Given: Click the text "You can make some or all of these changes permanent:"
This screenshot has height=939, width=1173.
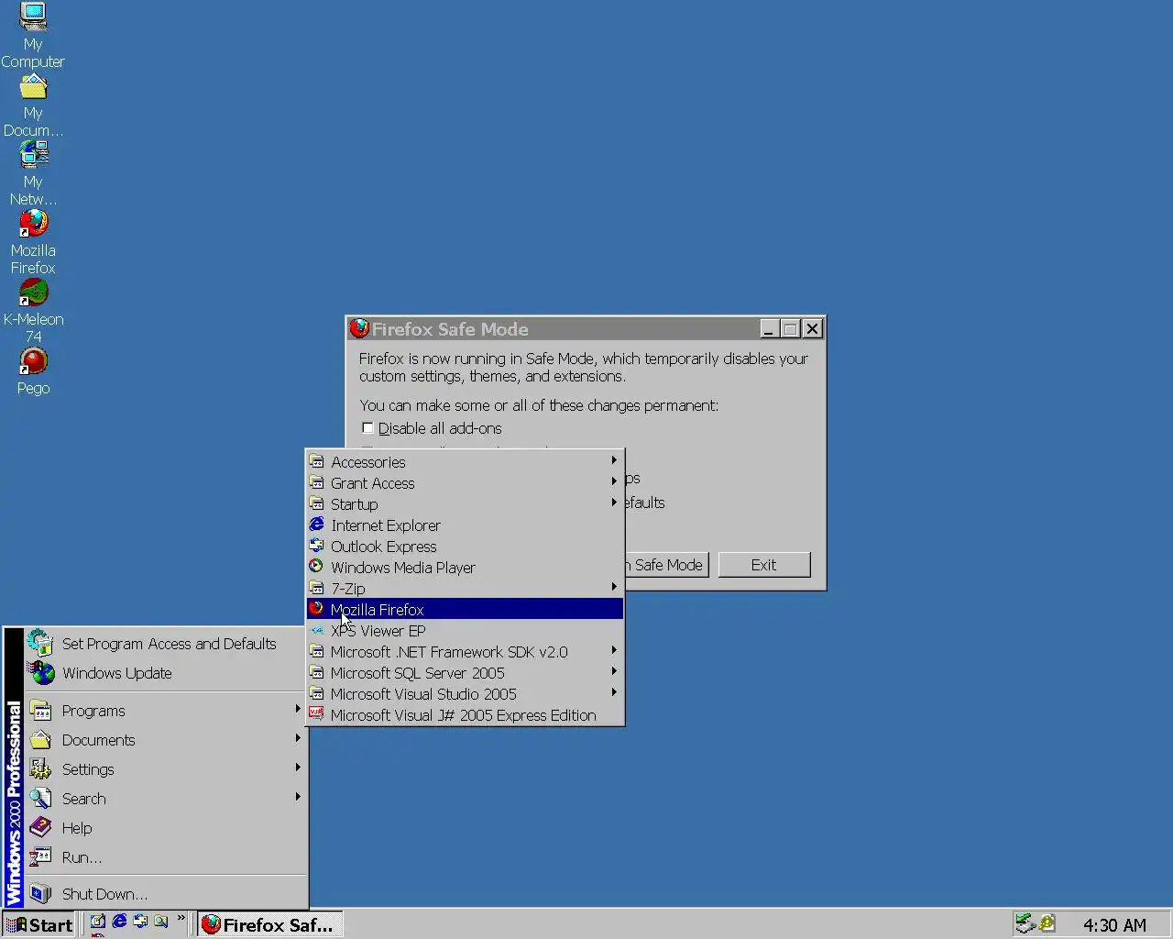Looking at the screenshot, I should [539, 405].
